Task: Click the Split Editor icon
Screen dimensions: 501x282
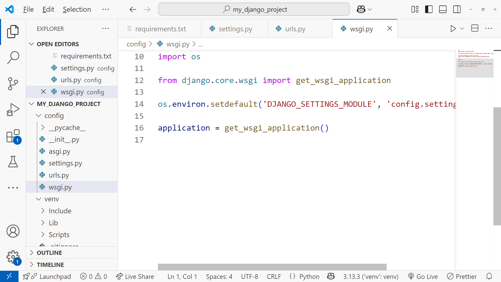Action: (475, 28)
